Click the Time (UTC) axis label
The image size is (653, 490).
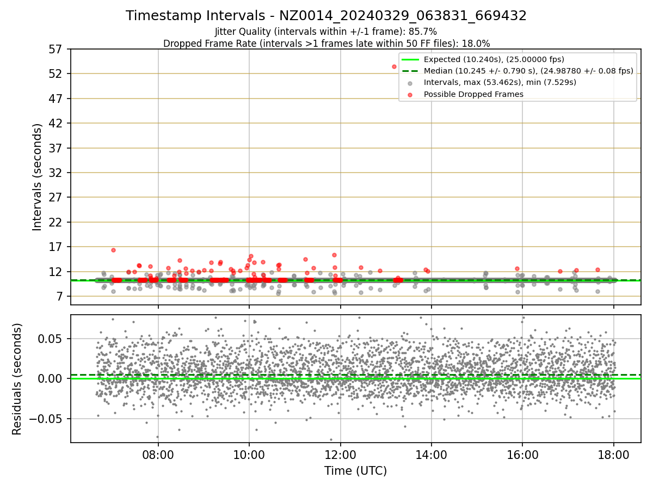click(x=355, y=471)
